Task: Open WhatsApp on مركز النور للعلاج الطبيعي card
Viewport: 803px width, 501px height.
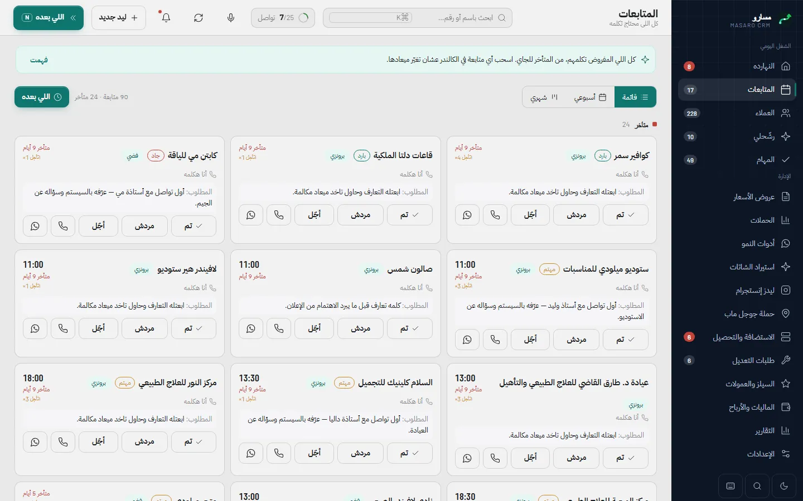Action: (35, 442)
